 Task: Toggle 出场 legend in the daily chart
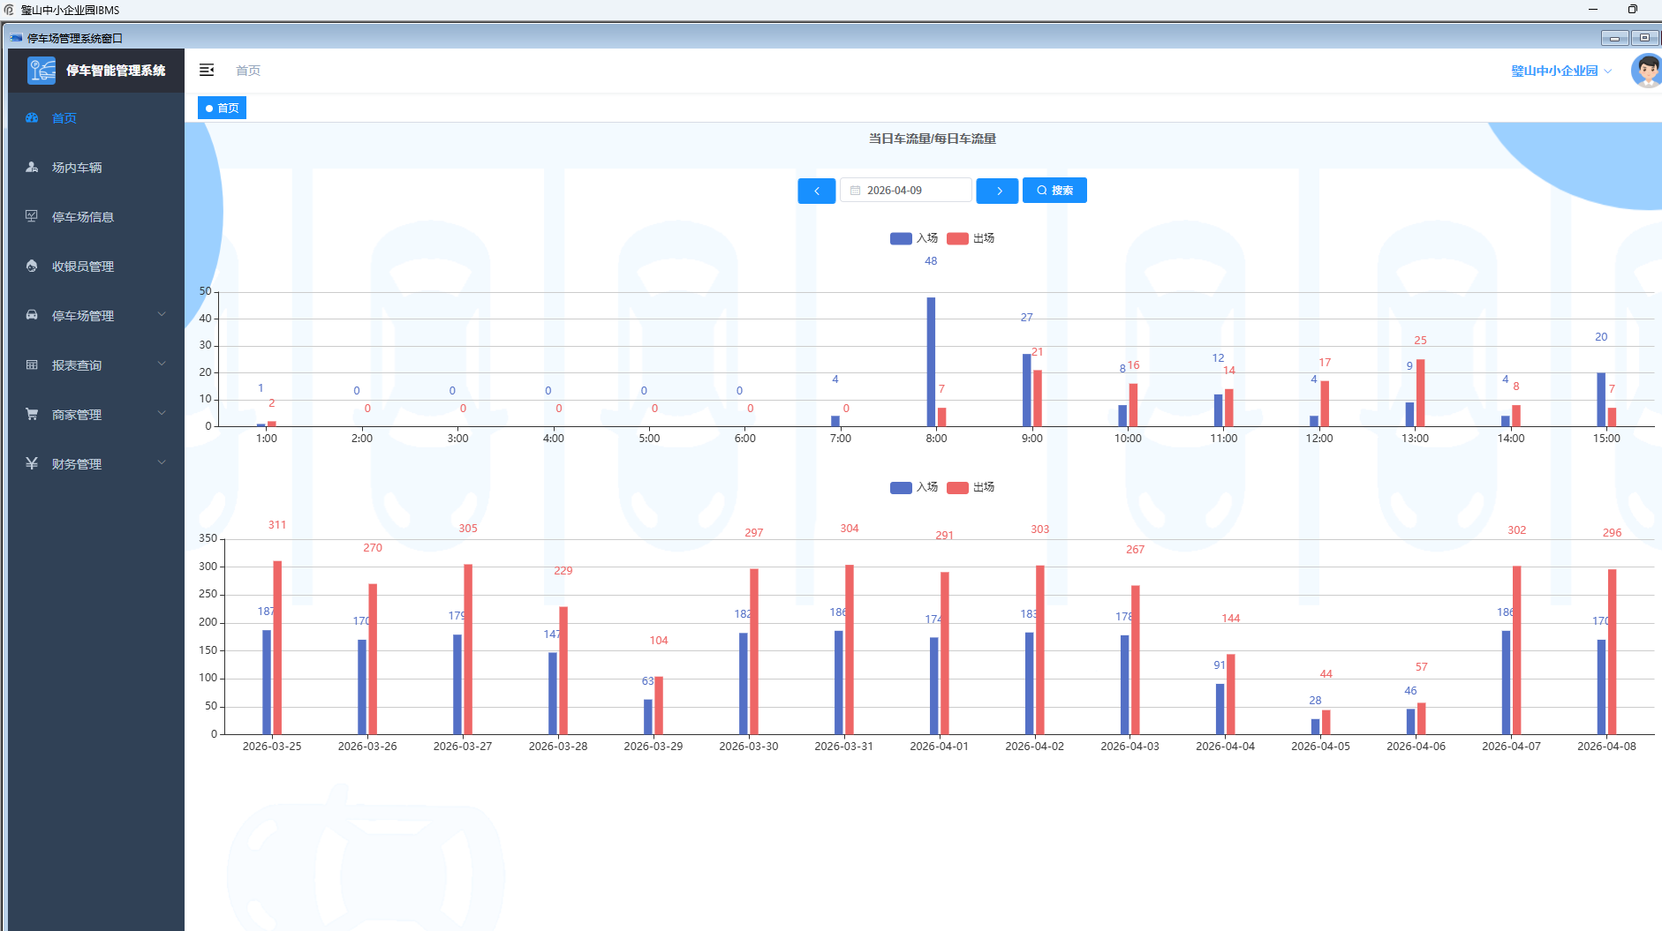coord(971,487)
